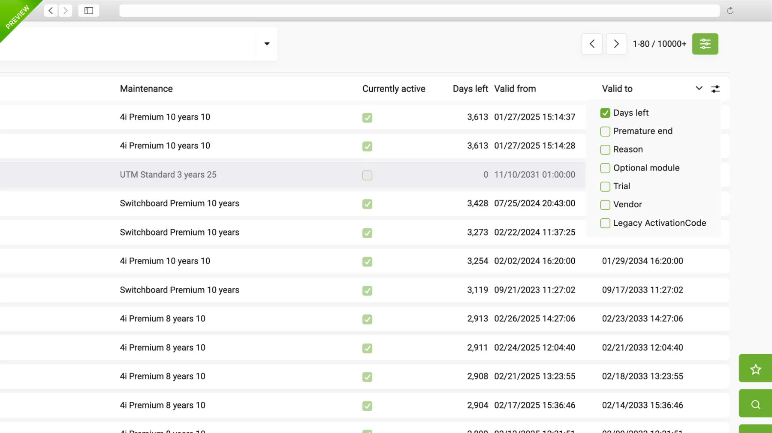Select the UTM Standard 3 years 25 row
Screen dimensions: 772x433
click(x=293, y=175)
